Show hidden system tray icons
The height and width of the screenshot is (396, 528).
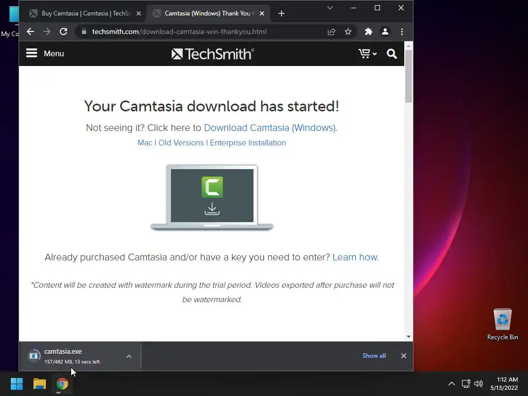pos(452,384)
